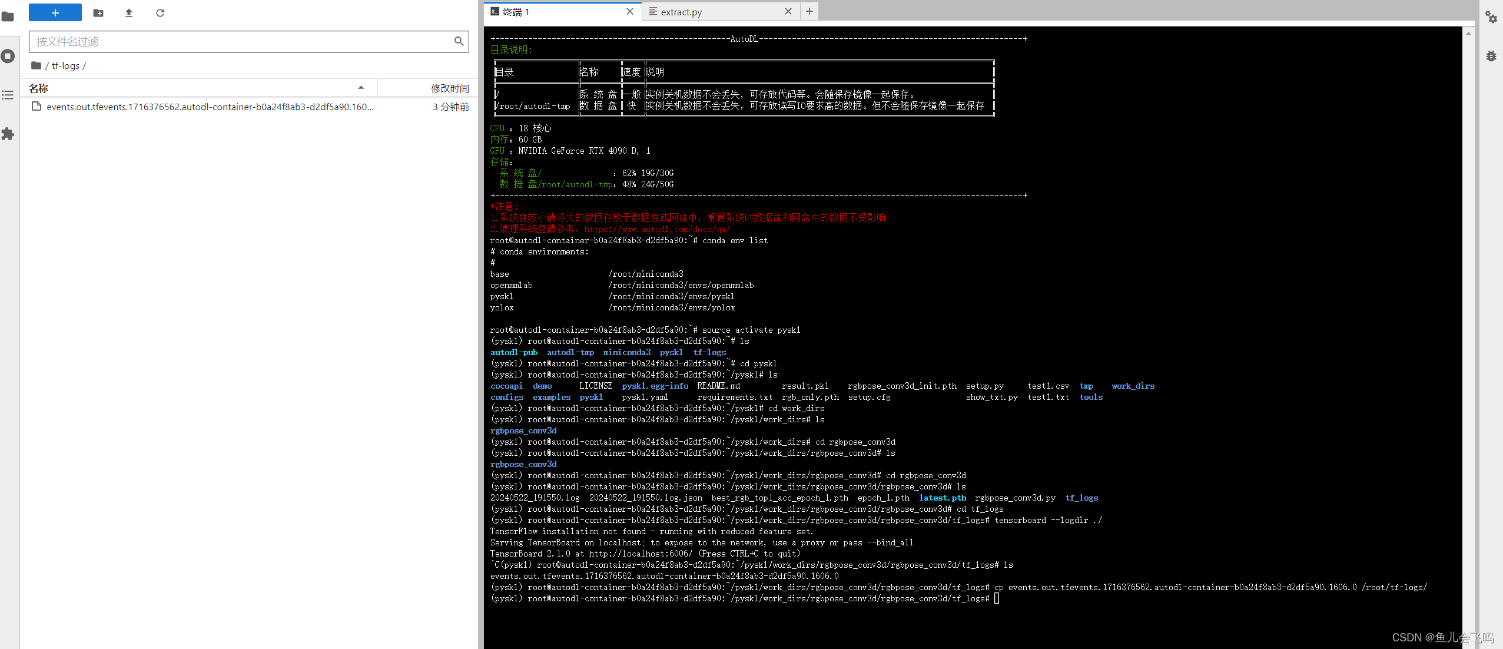This screenshot has height=649, width=1503.
Task: Click the root folder breadcrumb icon
Action: tap(37, 65)
